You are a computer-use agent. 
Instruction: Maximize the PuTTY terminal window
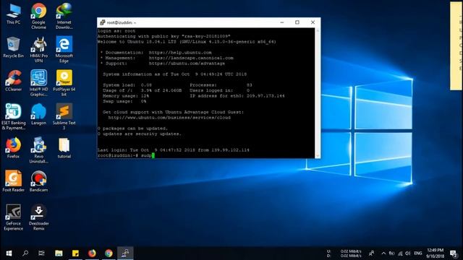click(x=297, y=22)
